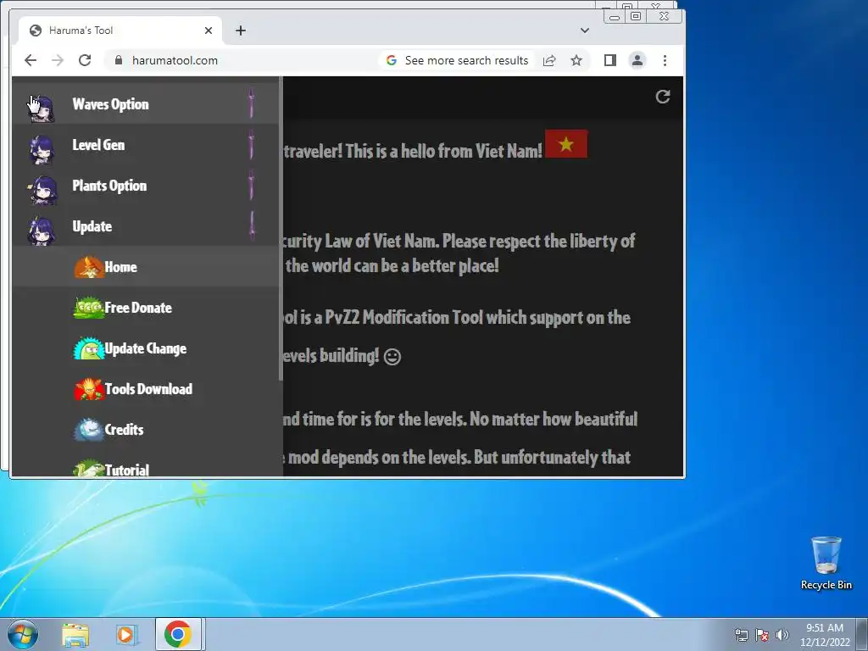Click the character avatar beside Plants Option

tap(42, 190)
